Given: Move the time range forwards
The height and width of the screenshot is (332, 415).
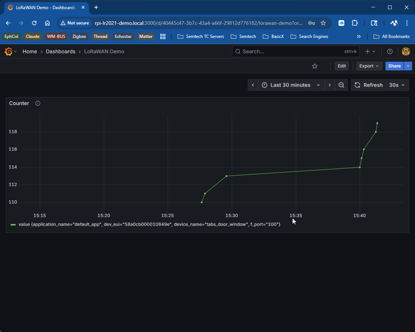Looking at the screenshot, I should coord(329,85).
